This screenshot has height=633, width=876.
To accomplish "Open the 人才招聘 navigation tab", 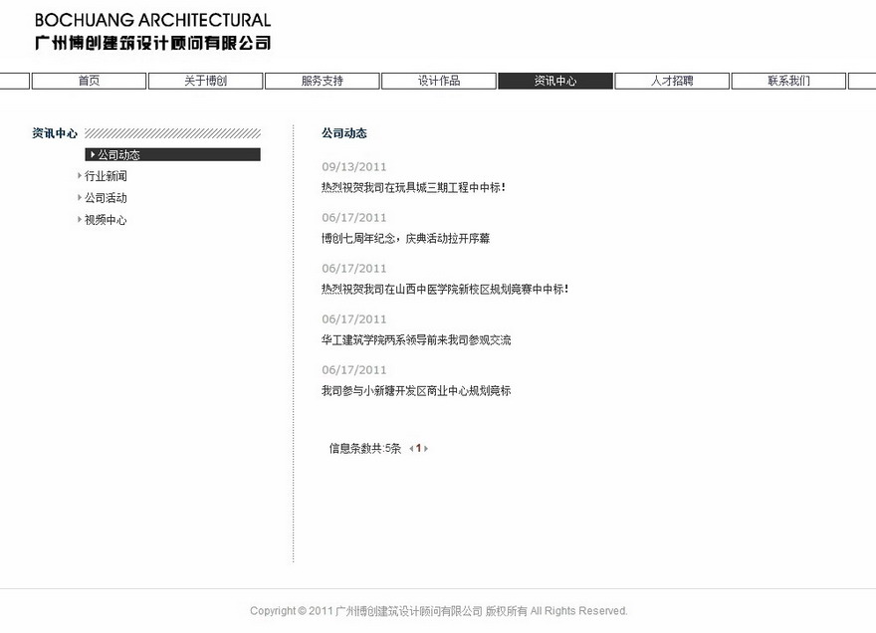I will tap(672, 81).
